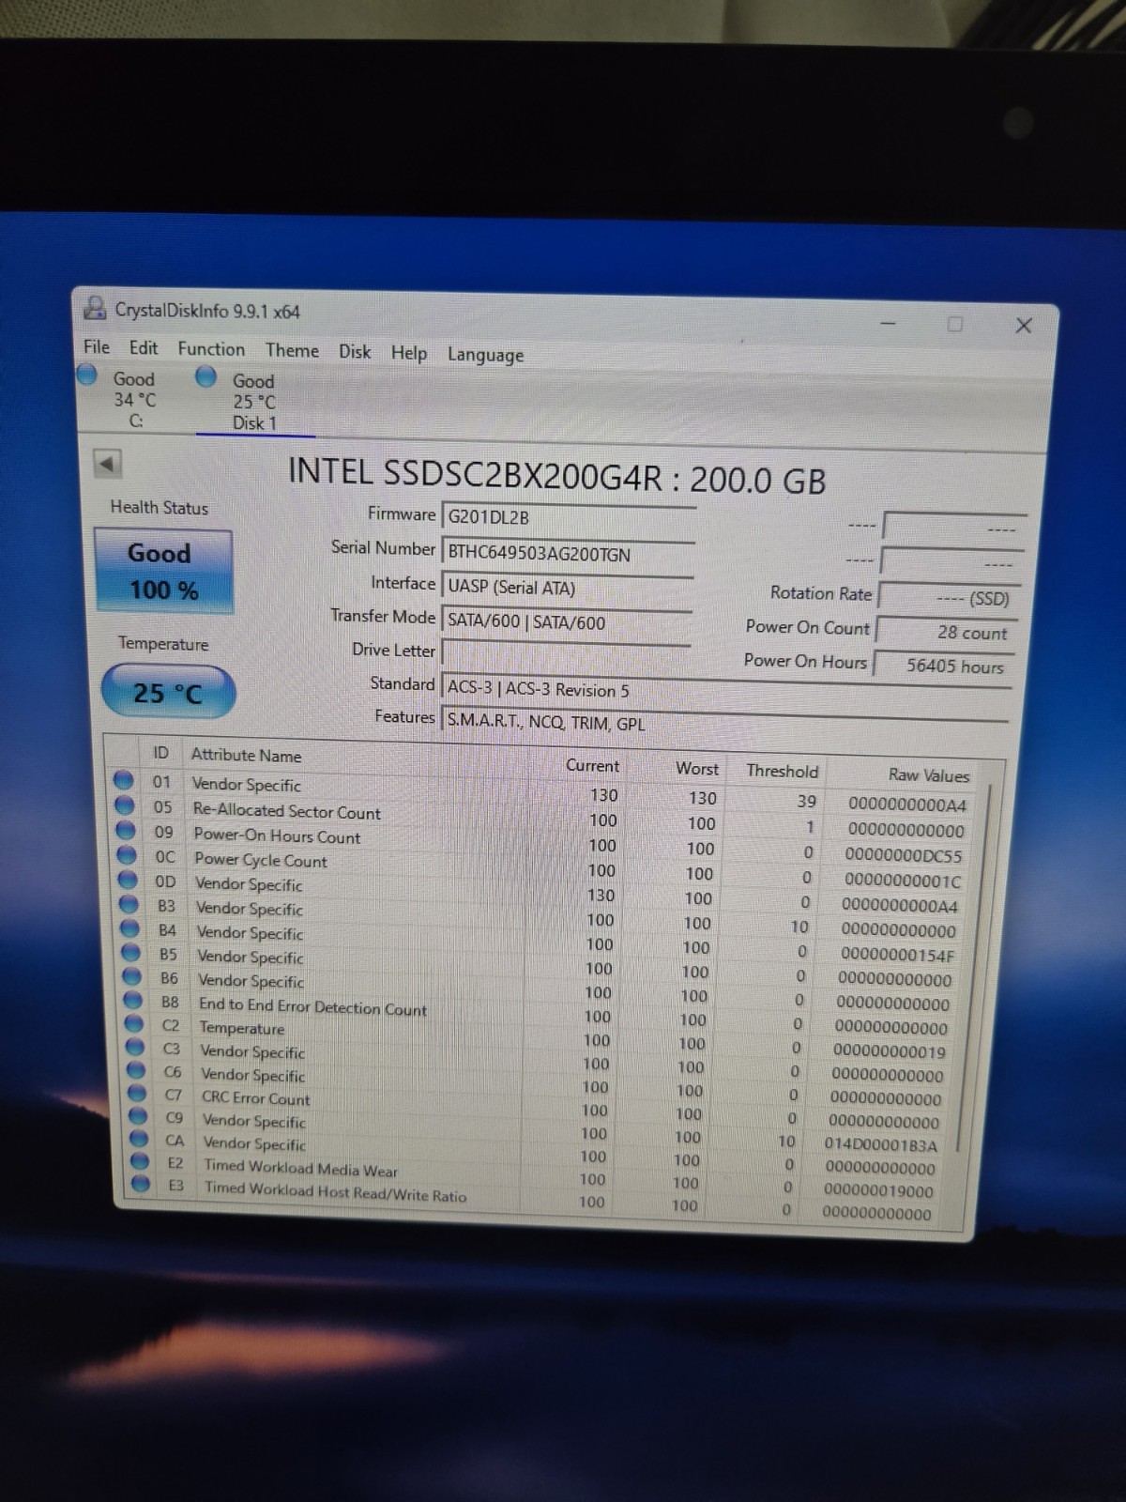Viewport: 1126px width, 1502px height.
Task: Click status orb of Host Read/Write Ratio row
Action: (141, 1184)
